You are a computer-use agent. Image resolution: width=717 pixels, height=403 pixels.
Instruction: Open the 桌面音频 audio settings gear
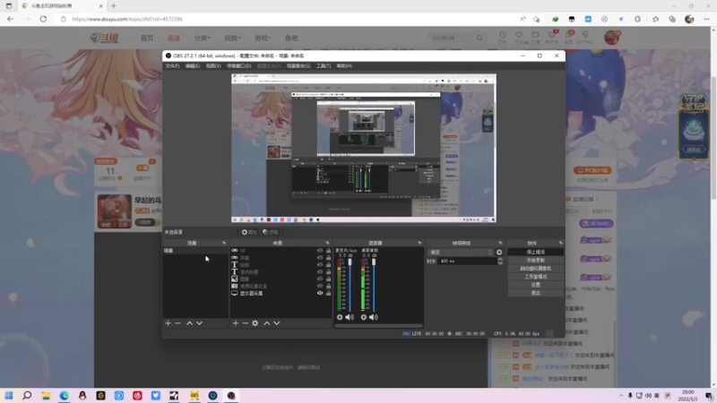point(364,317)
